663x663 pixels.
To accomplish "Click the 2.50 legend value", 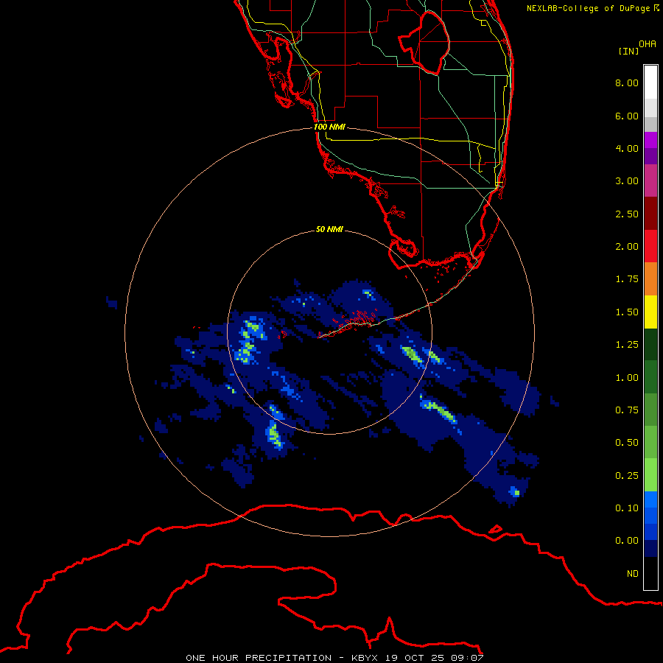I will click(x=627, y=214).
